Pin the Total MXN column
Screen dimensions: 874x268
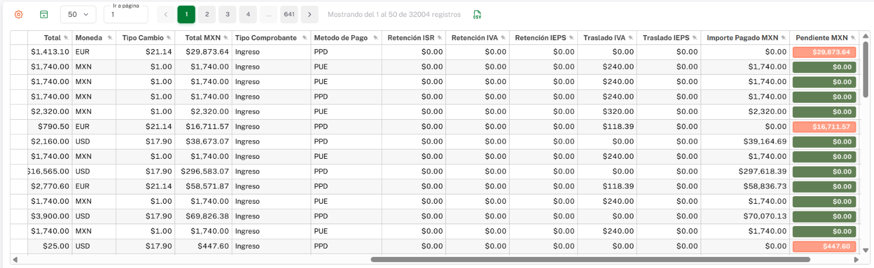tap(225, 38)
